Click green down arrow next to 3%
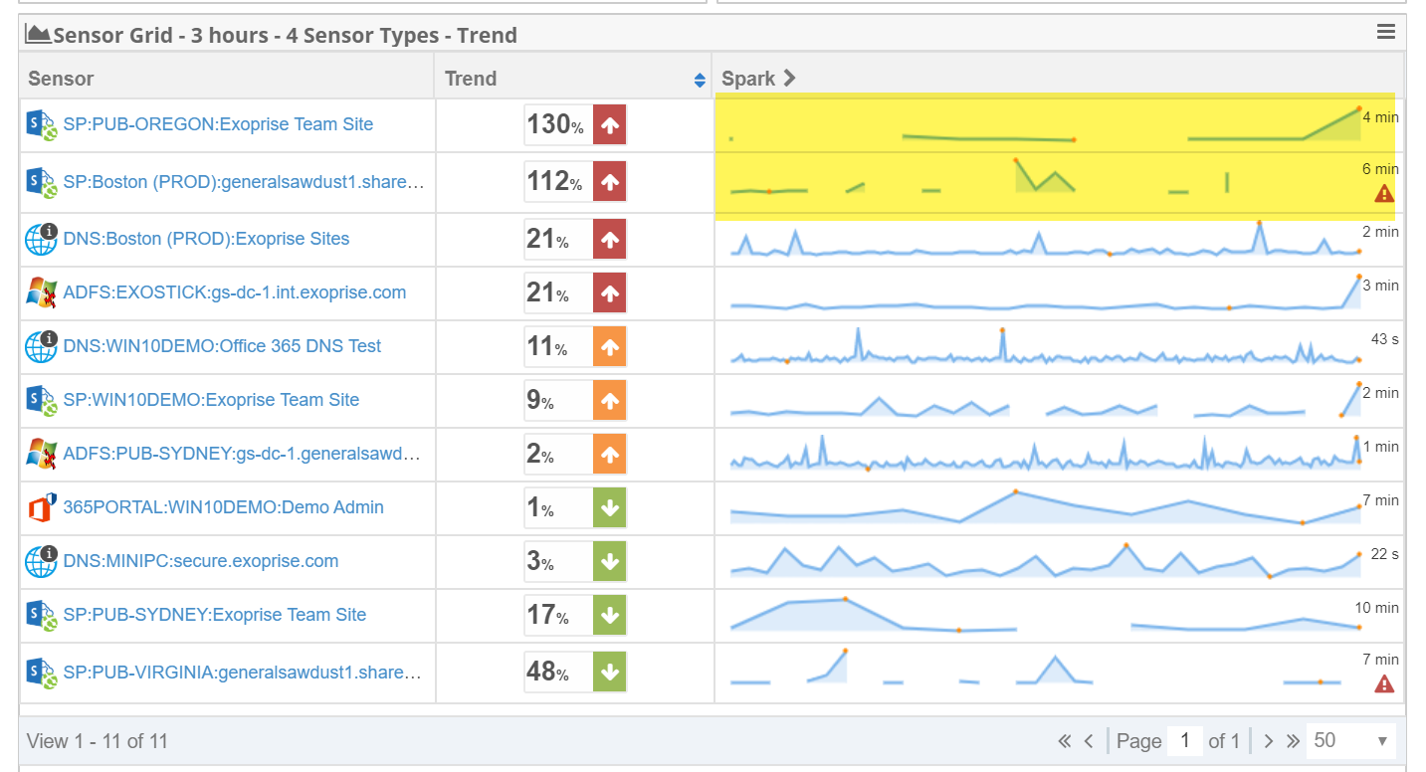Screen dimensions: 1426x772 pos(610,562)
